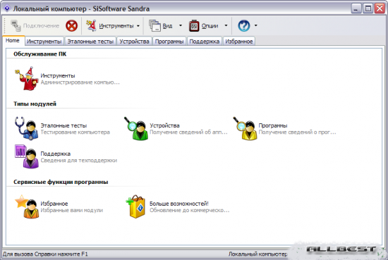Click the Подключение toolbar label

click(x=41, y=25)
